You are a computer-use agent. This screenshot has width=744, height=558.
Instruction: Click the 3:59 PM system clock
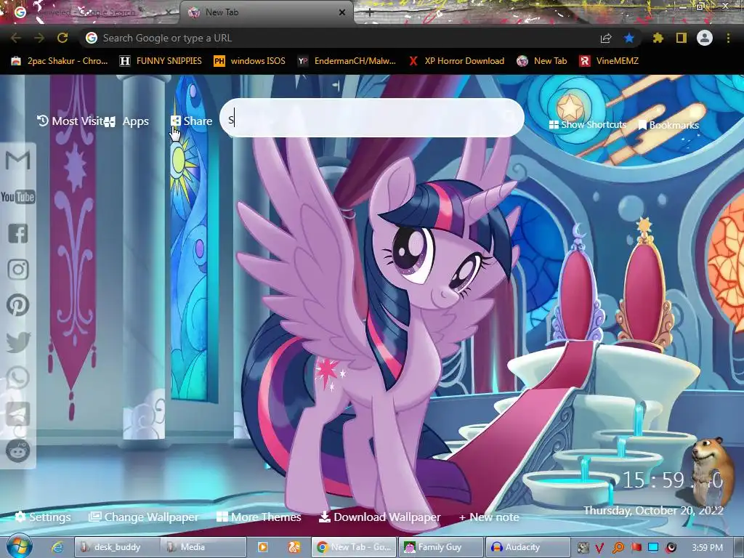(707, 548)
